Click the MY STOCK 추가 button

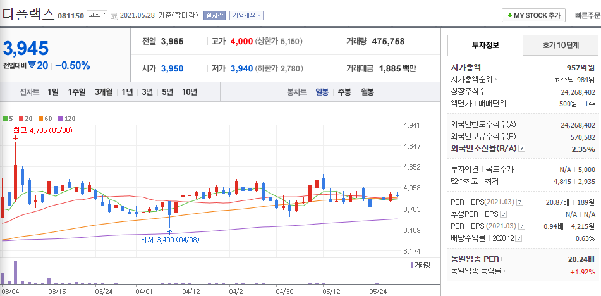(533, 15)
